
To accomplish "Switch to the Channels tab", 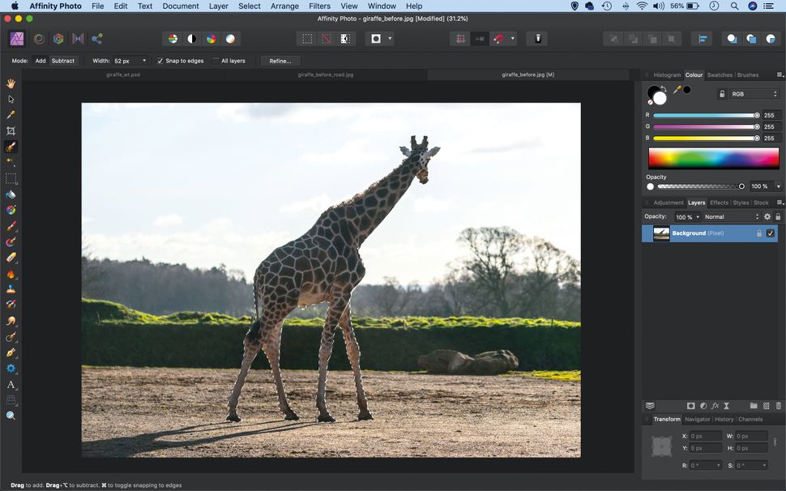I will 751,419.
